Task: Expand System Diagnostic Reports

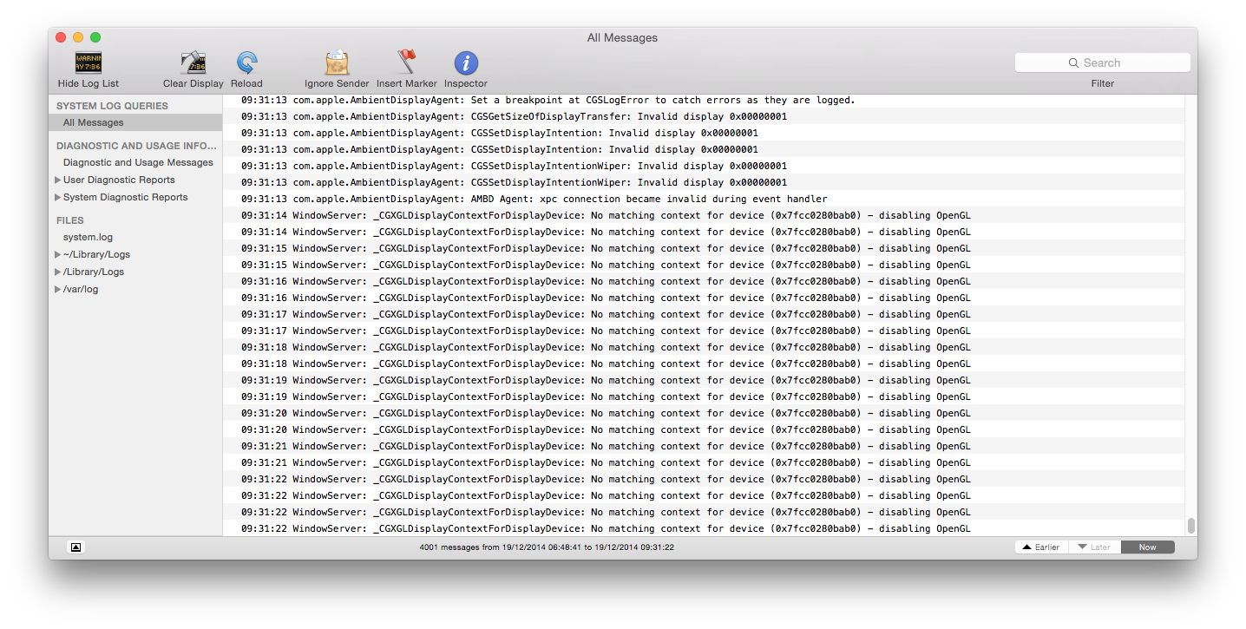Action: (x=58, y=197)
